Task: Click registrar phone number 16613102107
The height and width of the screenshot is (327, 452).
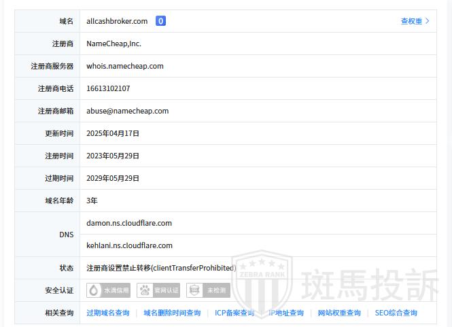Action: pos(108,88)
